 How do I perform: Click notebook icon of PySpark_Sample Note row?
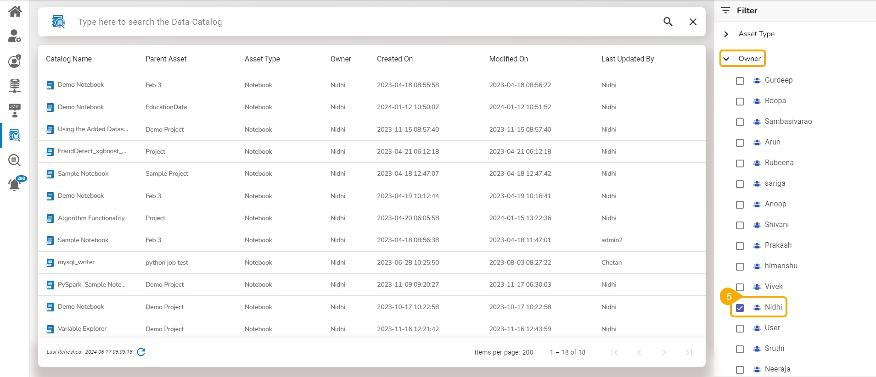click(x=50, y=285)
